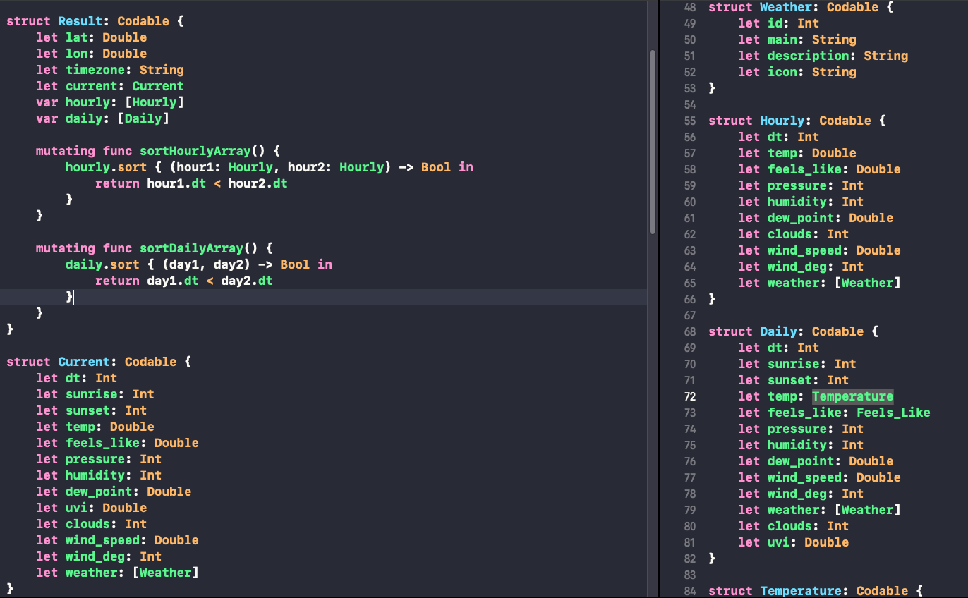
Task: Click 'sunset' property on line 71
Action: click(x=789, y=380)
